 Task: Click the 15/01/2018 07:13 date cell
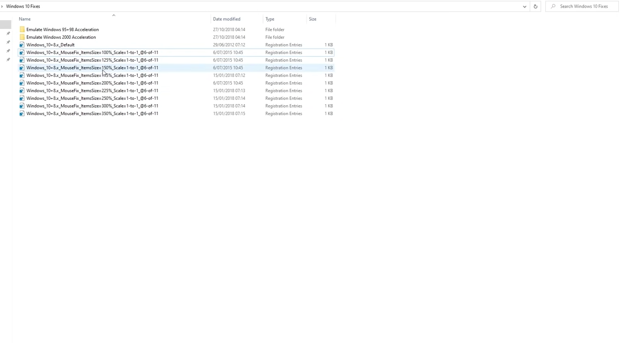(x=229, y=91)
